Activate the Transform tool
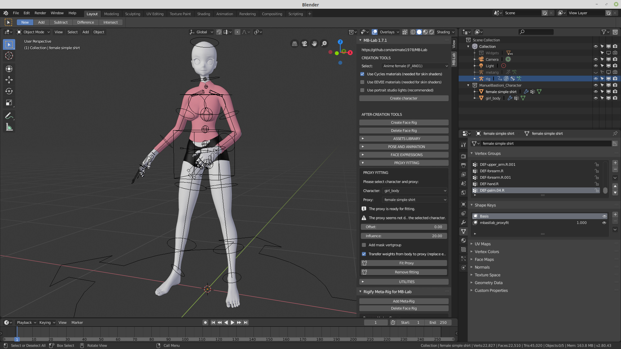Screen dimensions: 621x349 coord(9,69)
